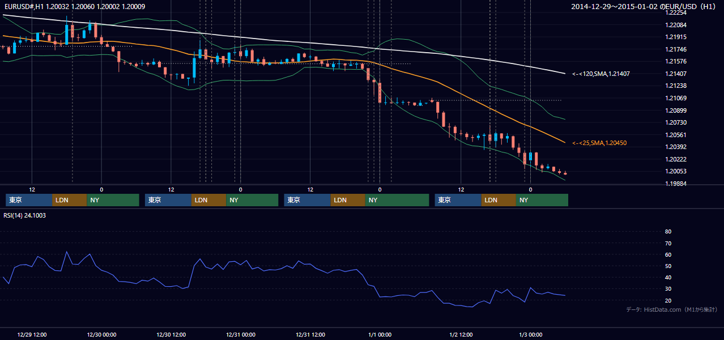This screenshot has height=340, width=724.
Task: Click the 120 SMA 1.21407 indicator label
Action: [601, 74]
